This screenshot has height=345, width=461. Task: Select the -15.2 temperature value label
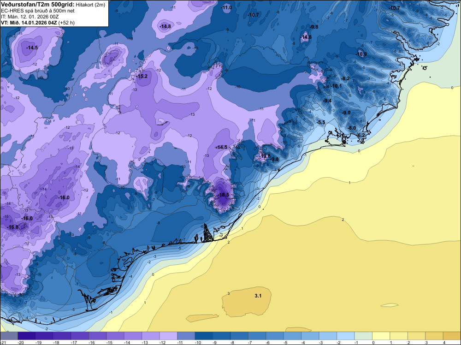click(x=142, y=76)
